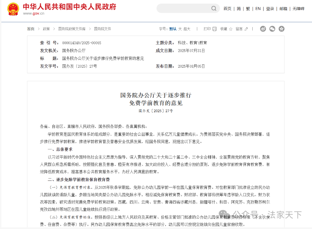Go to 国务院政策文件库 in the breadcrumb
The image size is (312, 229).
[72, 29]
